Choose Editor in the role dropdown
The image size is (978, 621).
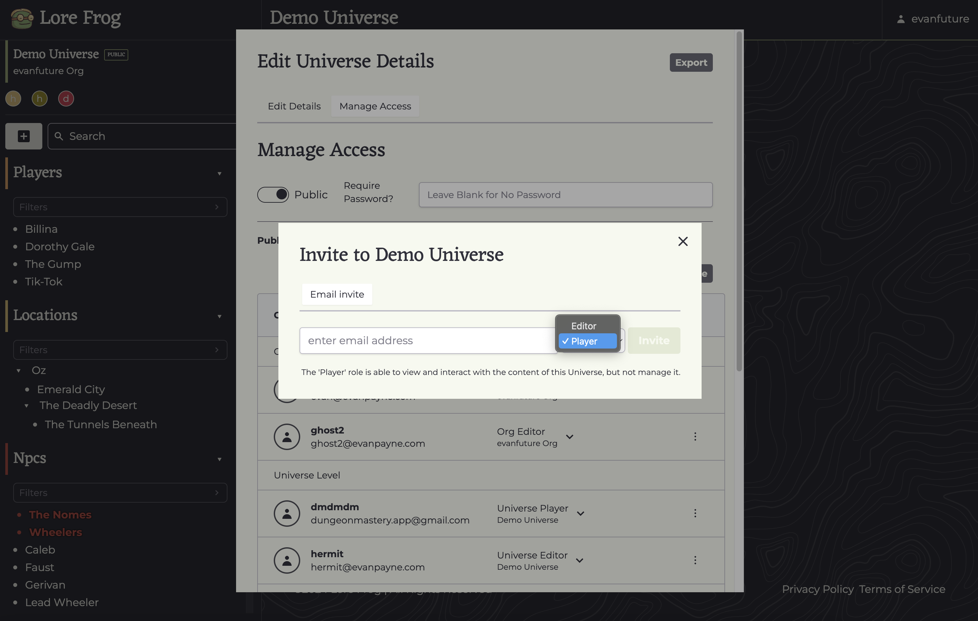[584, 326]
